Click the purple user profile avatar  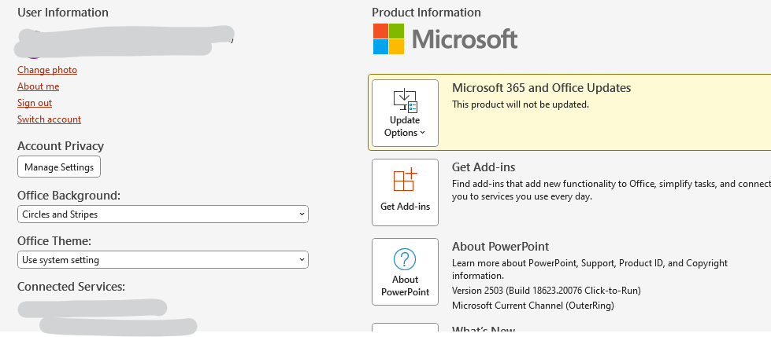[32, 53]
